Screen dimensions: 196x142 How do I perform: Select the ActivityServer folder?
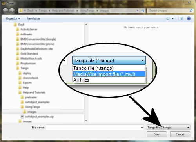[29, 30]
